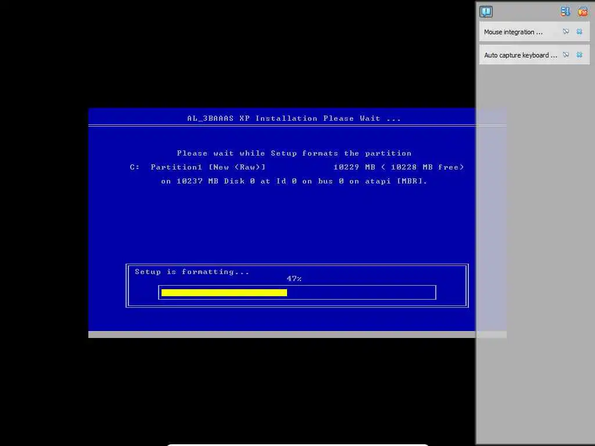Expand the Mouse integration notification text
Viewport: 595px width, 446px height.
[x=513, y=32]
